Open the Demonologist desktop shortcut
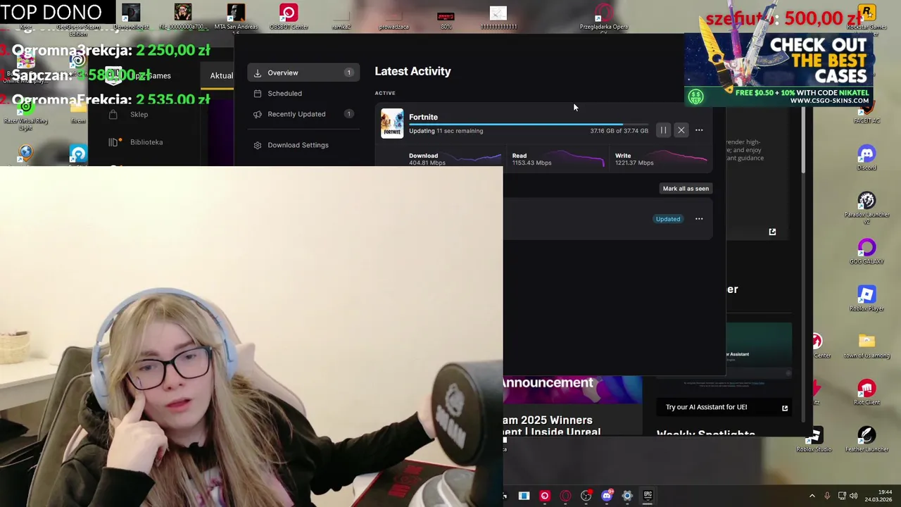 pos(131,17)
